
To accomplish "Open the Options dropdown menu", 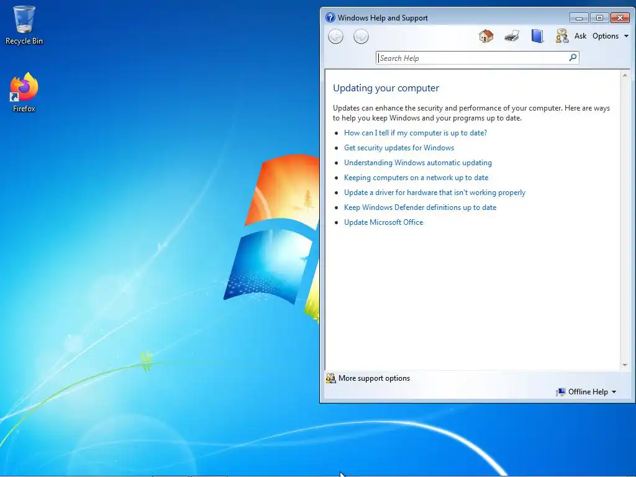I will tap(611, 36).
